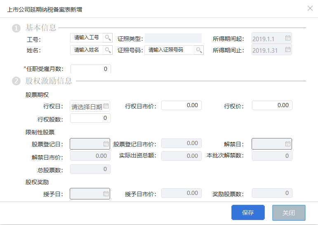Close the 上市公司延期纳税备案表新增 dialog with X
Screen dimensions: 318x225
(x=310, y=8)
